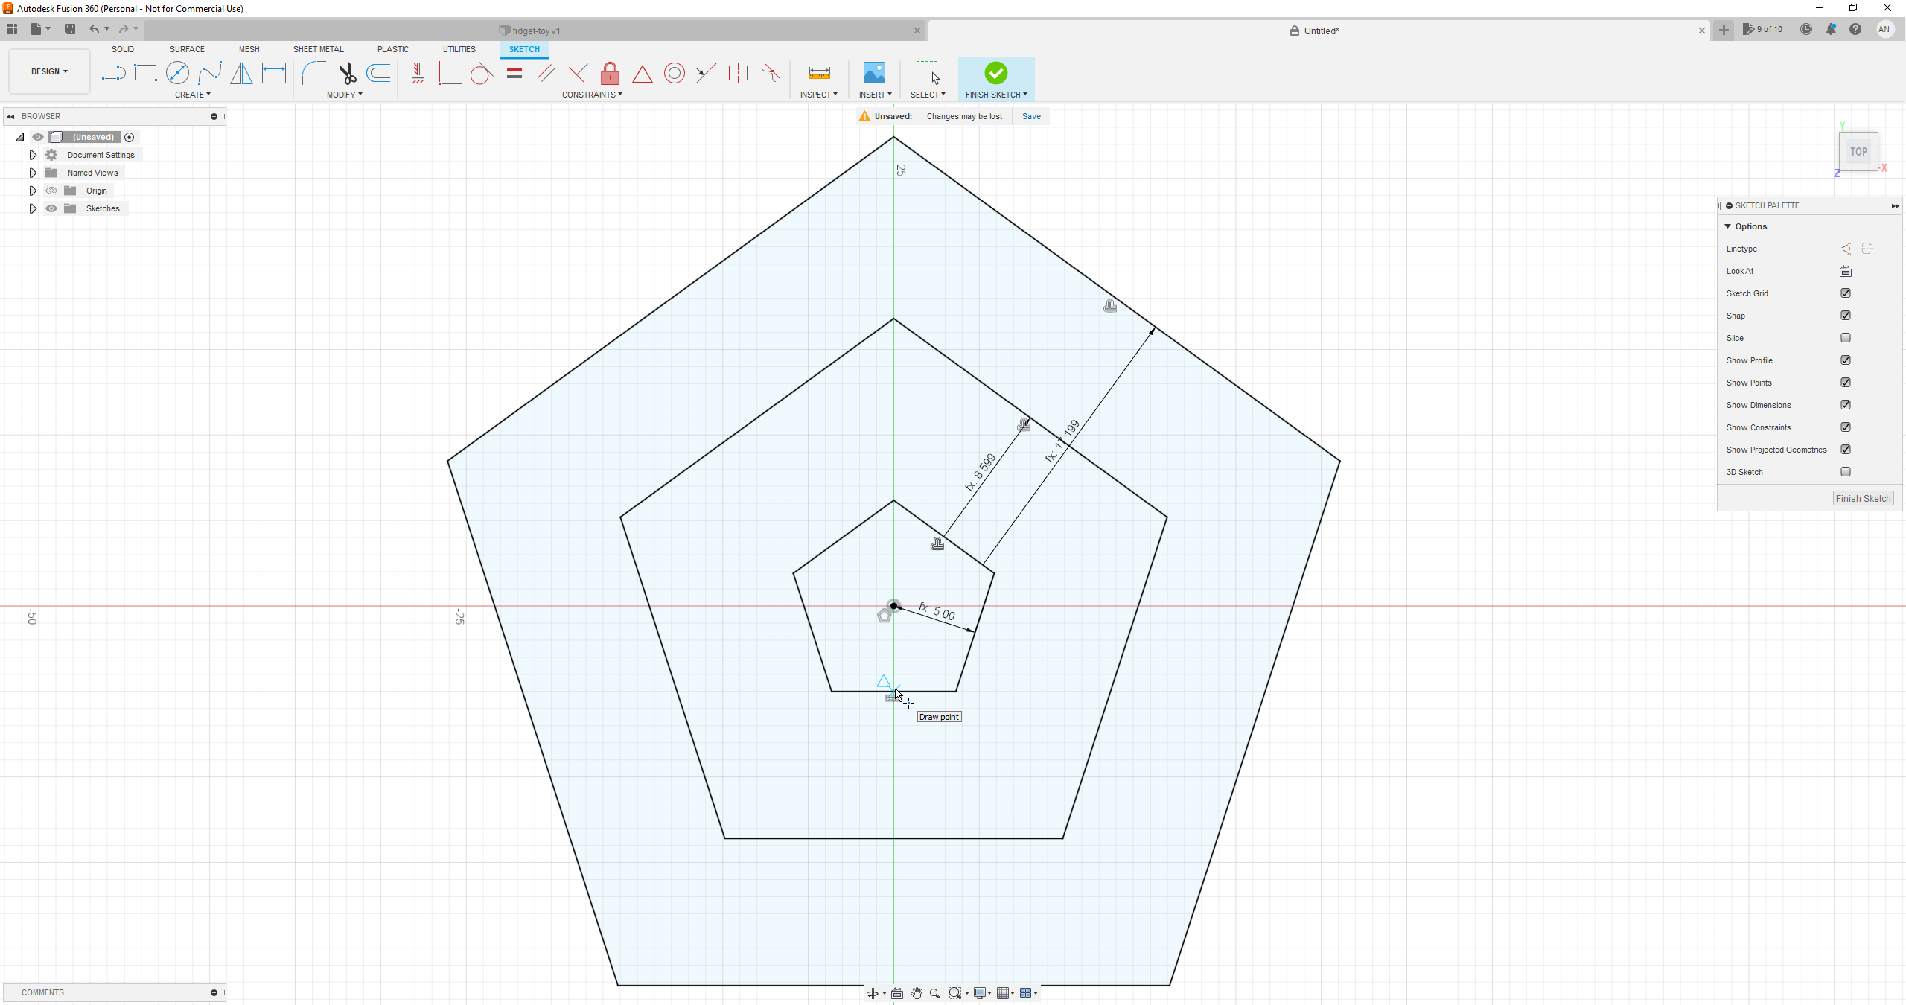Open the Mirror tool
This screenshot has width=1906, height=1005.
[242, 73]
